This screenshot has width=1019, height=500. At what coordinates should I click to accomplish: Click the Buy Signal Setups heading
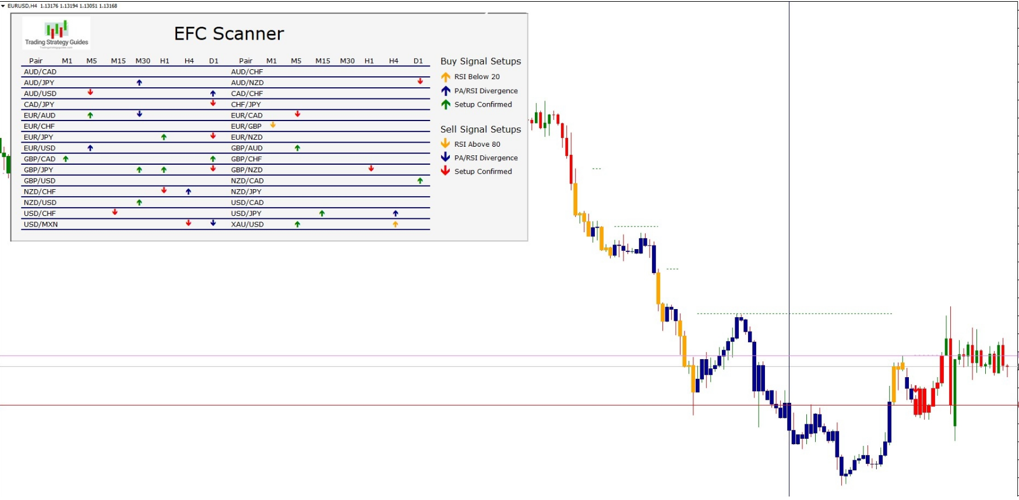481,61
